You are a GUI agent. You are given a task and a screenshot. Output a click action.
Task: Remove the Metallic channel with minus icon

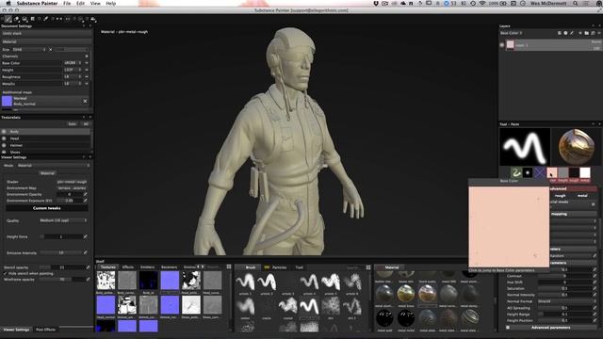pyautogui.click(x=87, y=84)
